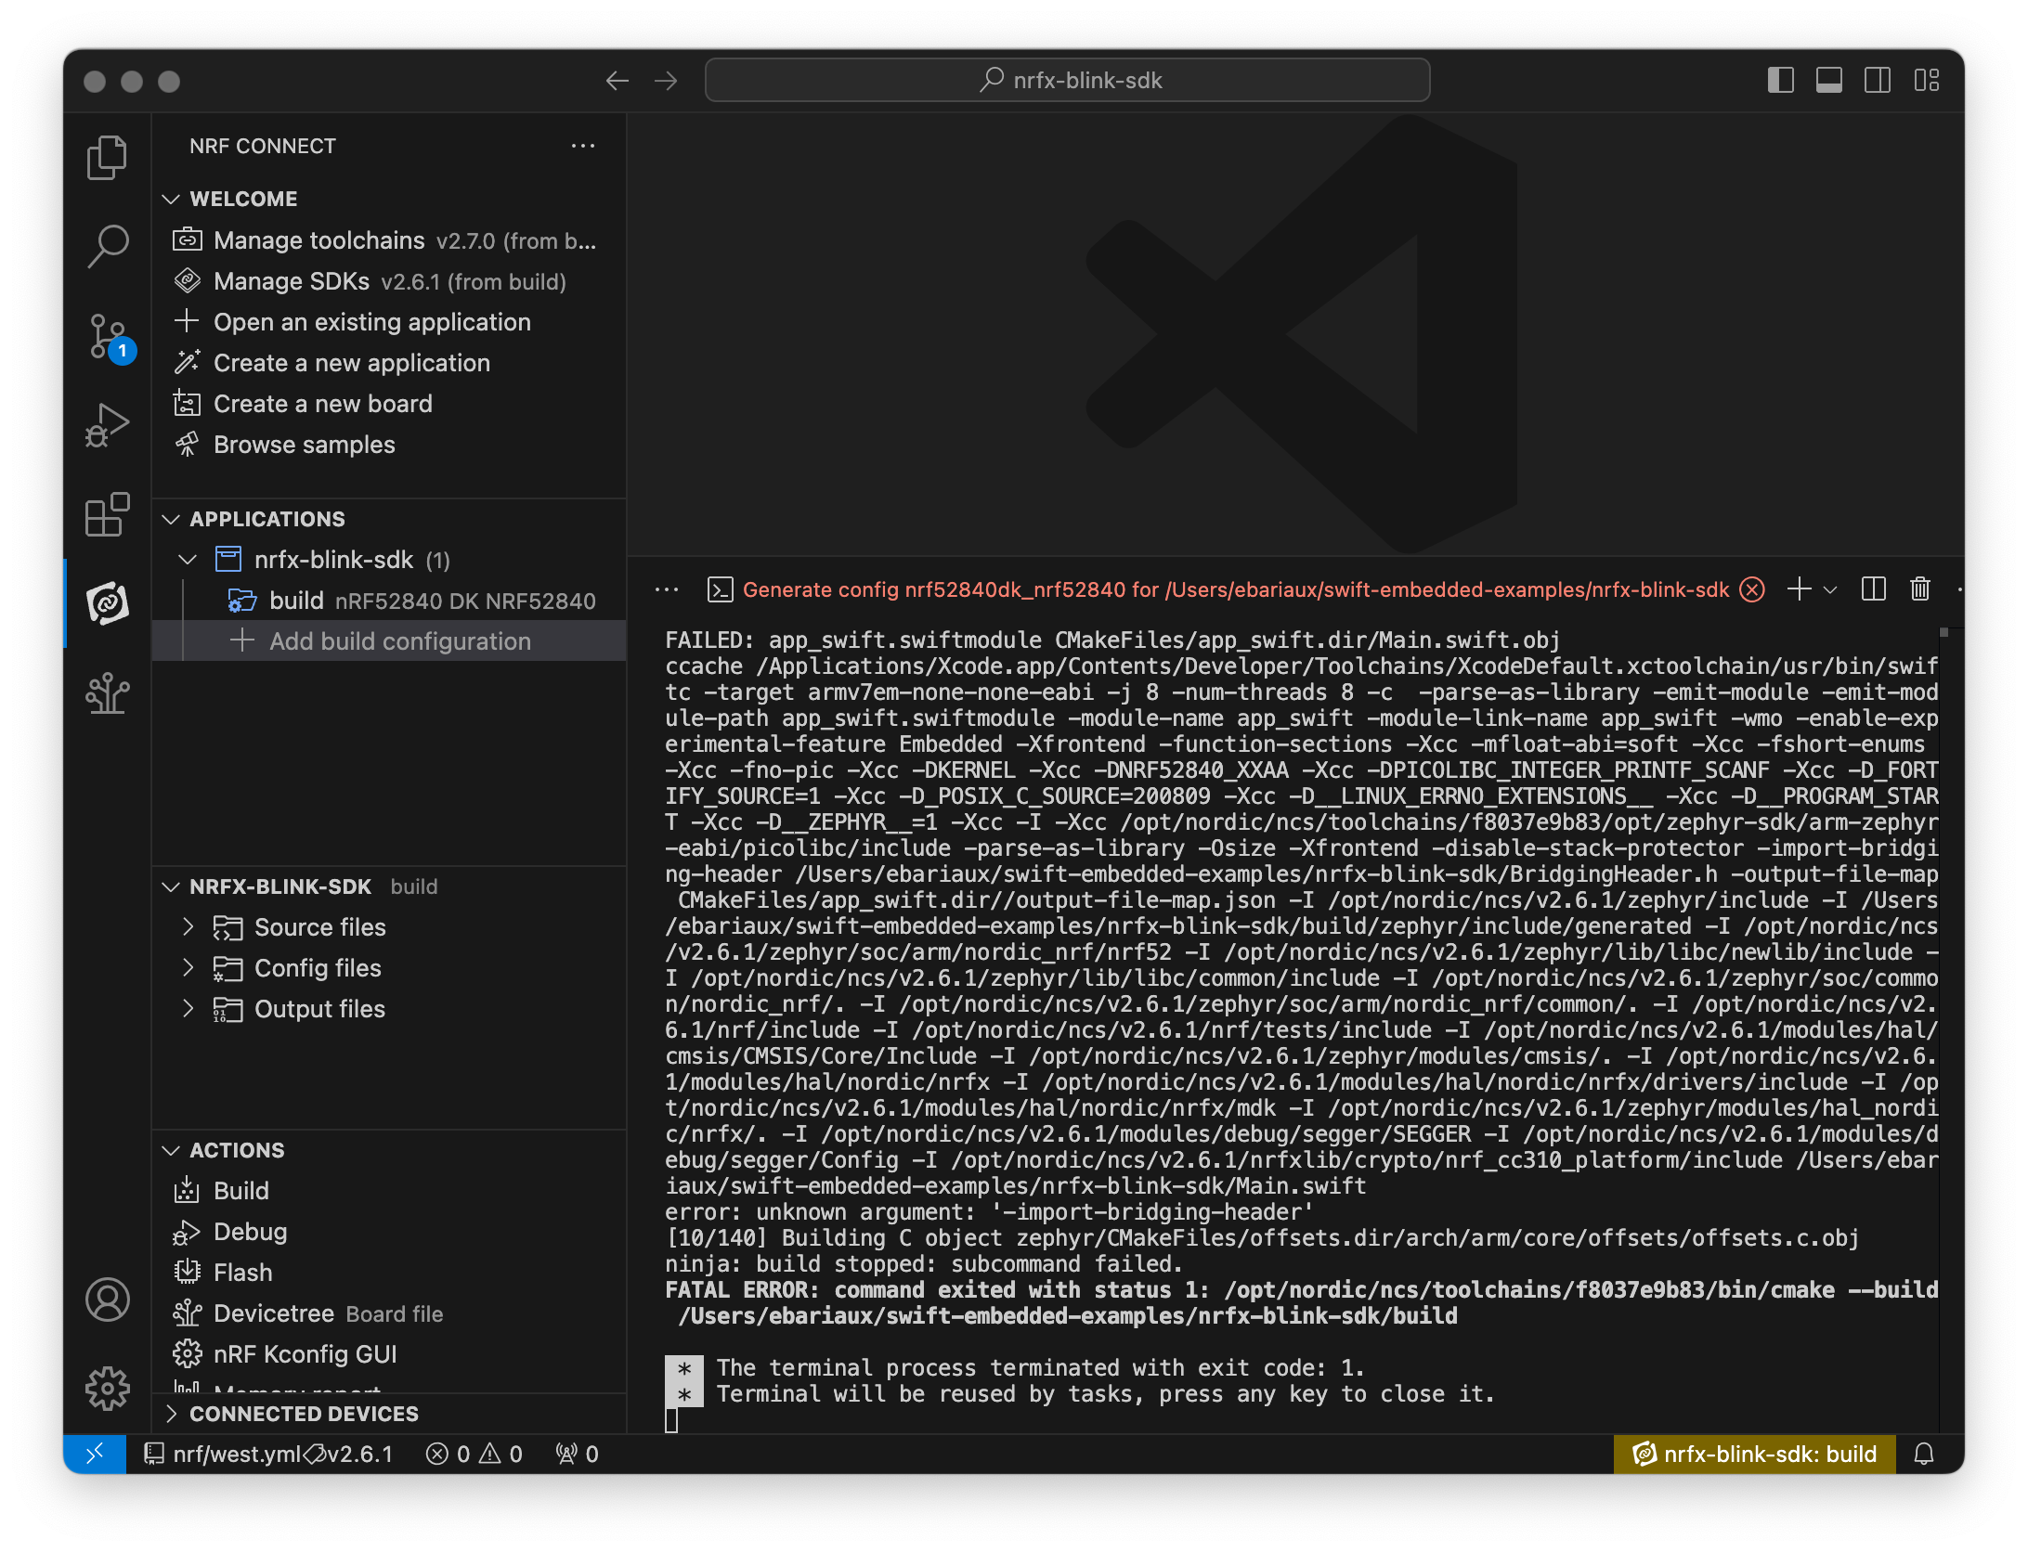The height and width of the screenshot is (1552, 2028).
Task: Select the nrfx-blink-sdk application row
Action: click(389, 560)
